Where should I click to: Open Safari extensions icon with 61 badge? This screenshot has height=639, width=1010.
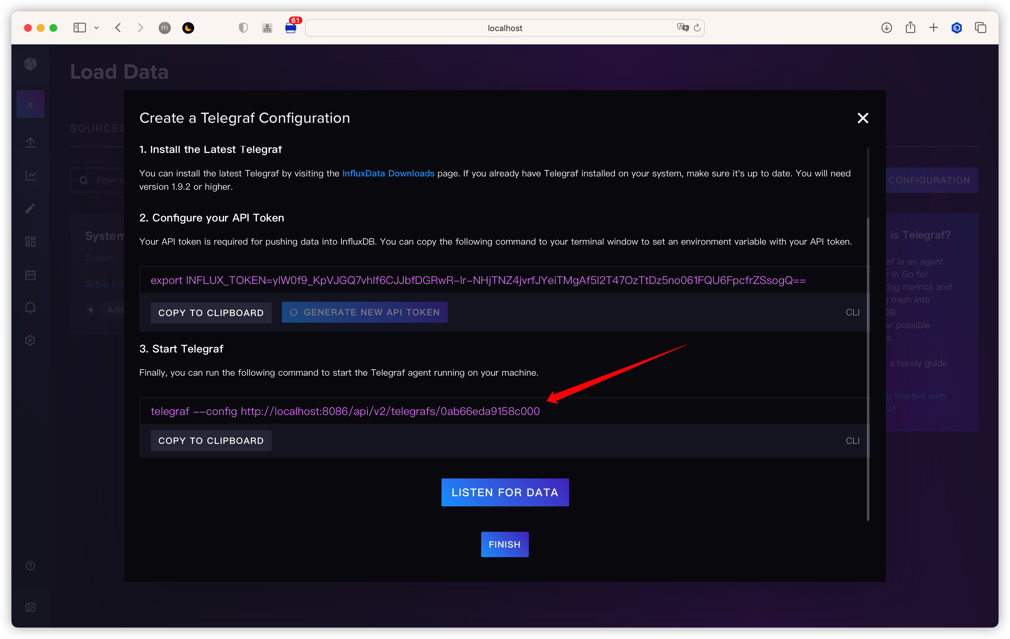click(x=291, y=28)
